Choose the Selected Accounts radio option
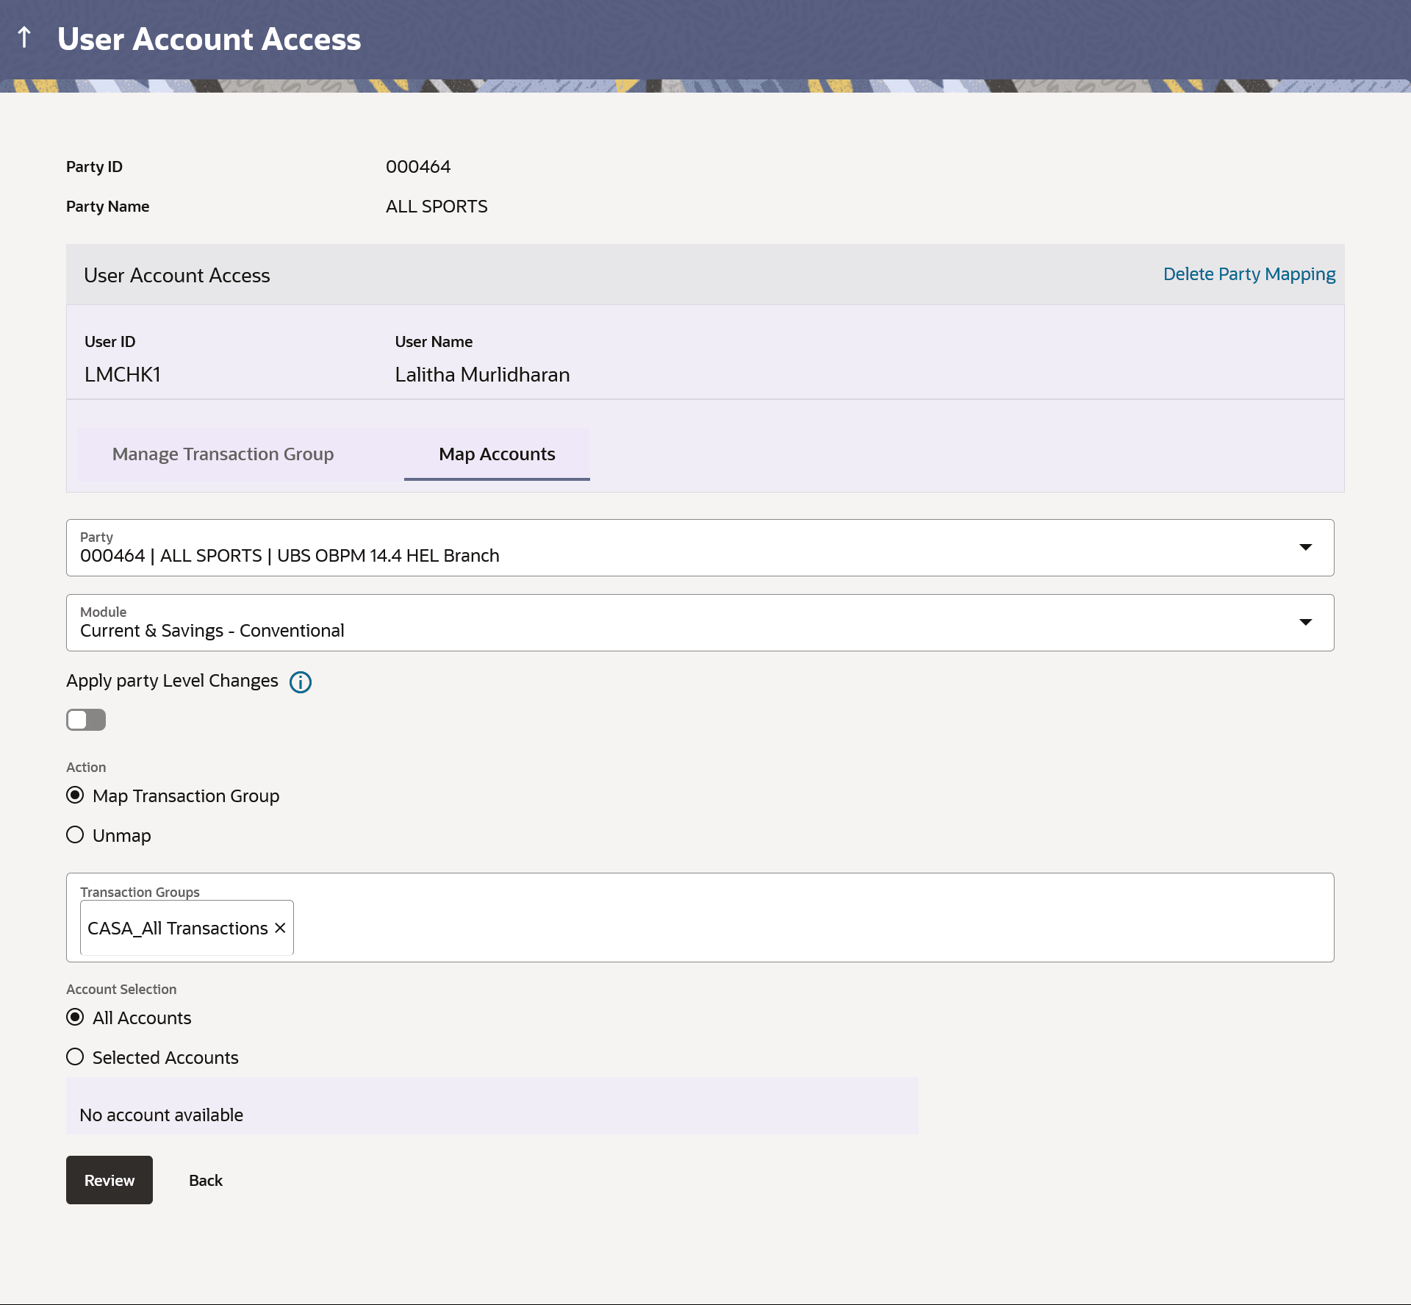1411x1305 pixels. coord(75,1057)
